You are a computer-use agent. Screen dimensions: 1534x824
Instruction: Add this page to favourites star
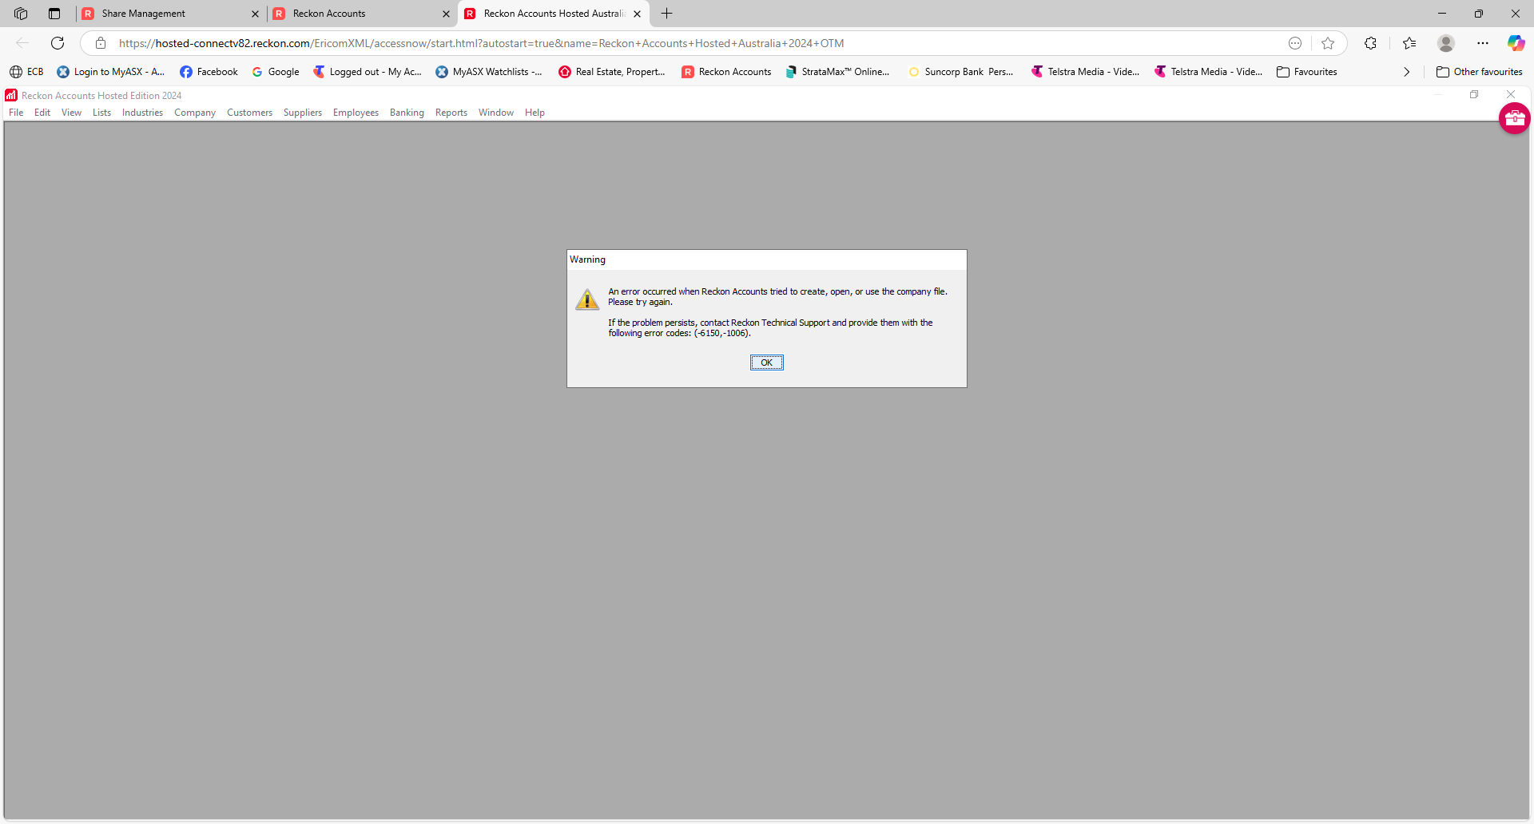(1328, 43)
